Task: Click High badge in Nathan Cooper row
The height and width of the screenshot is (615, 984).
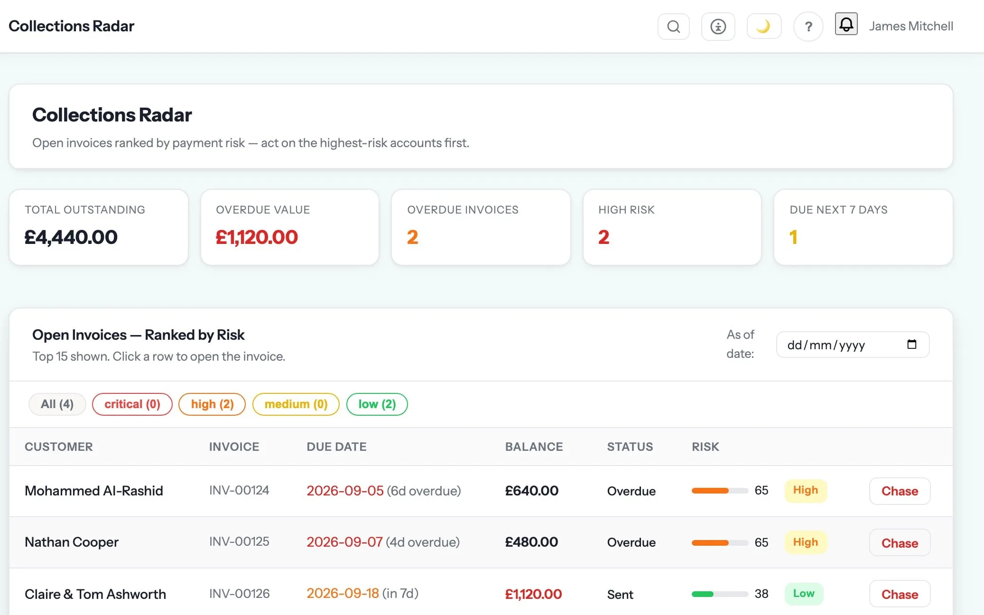Action: [806, 542]
